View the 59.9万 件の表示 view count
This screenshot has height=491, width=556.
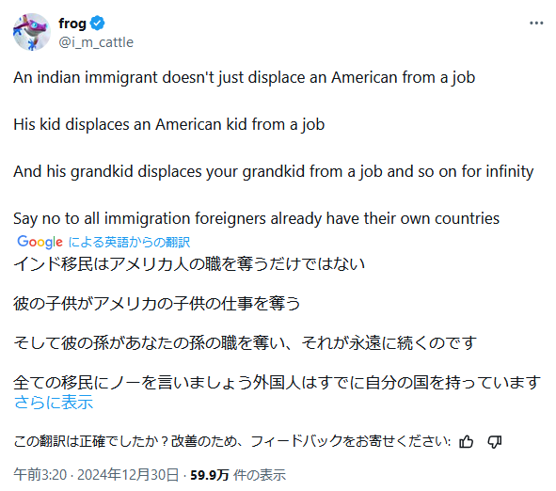pyautogui.click(x=238, y=475)
